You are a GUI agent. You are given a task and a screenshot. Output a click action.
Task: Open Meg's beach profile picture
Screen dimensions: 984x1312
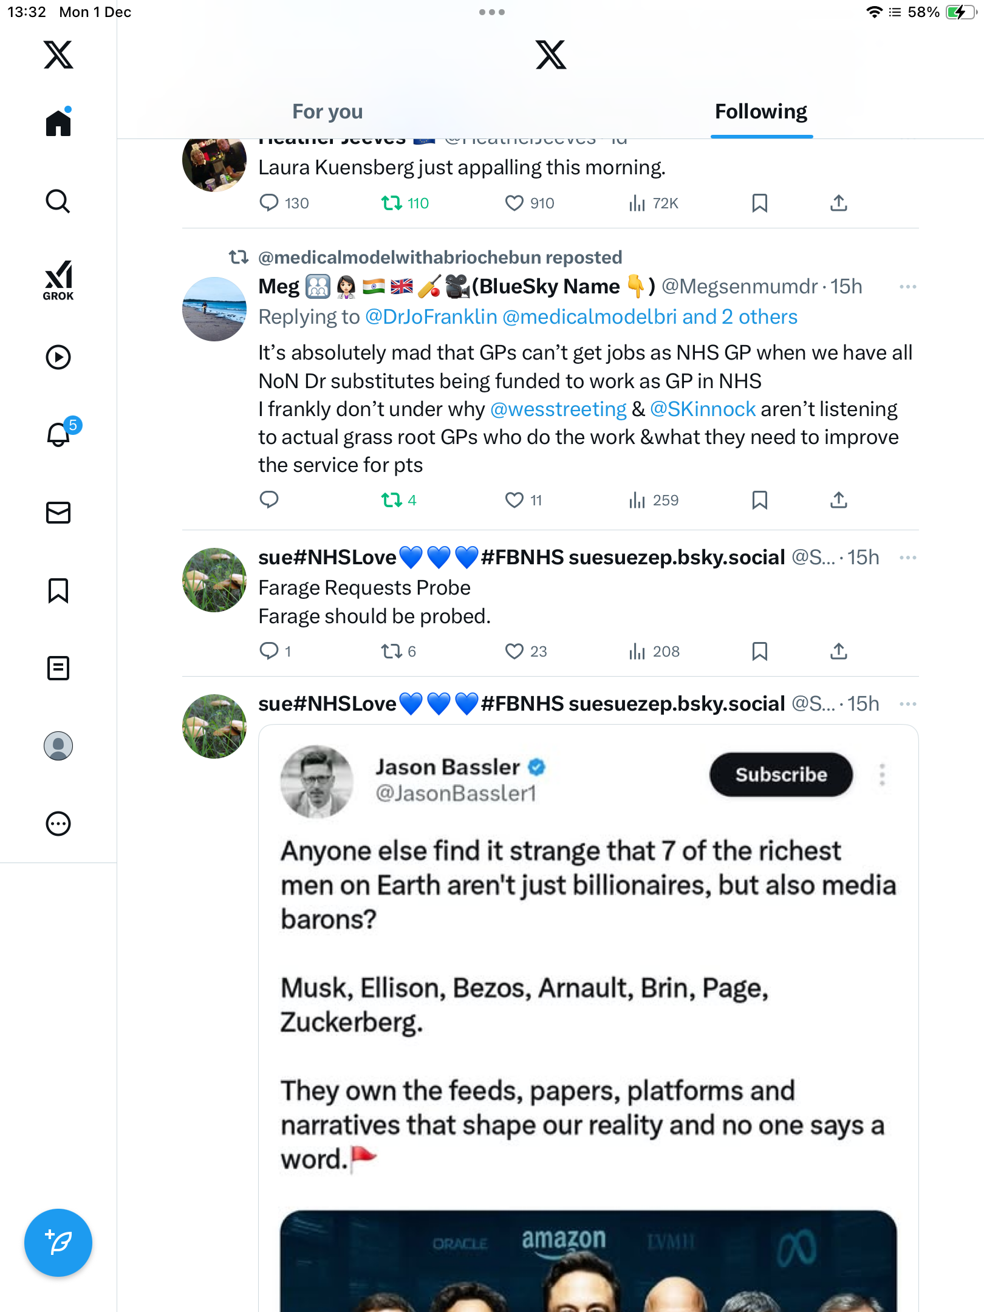[214, 309]
